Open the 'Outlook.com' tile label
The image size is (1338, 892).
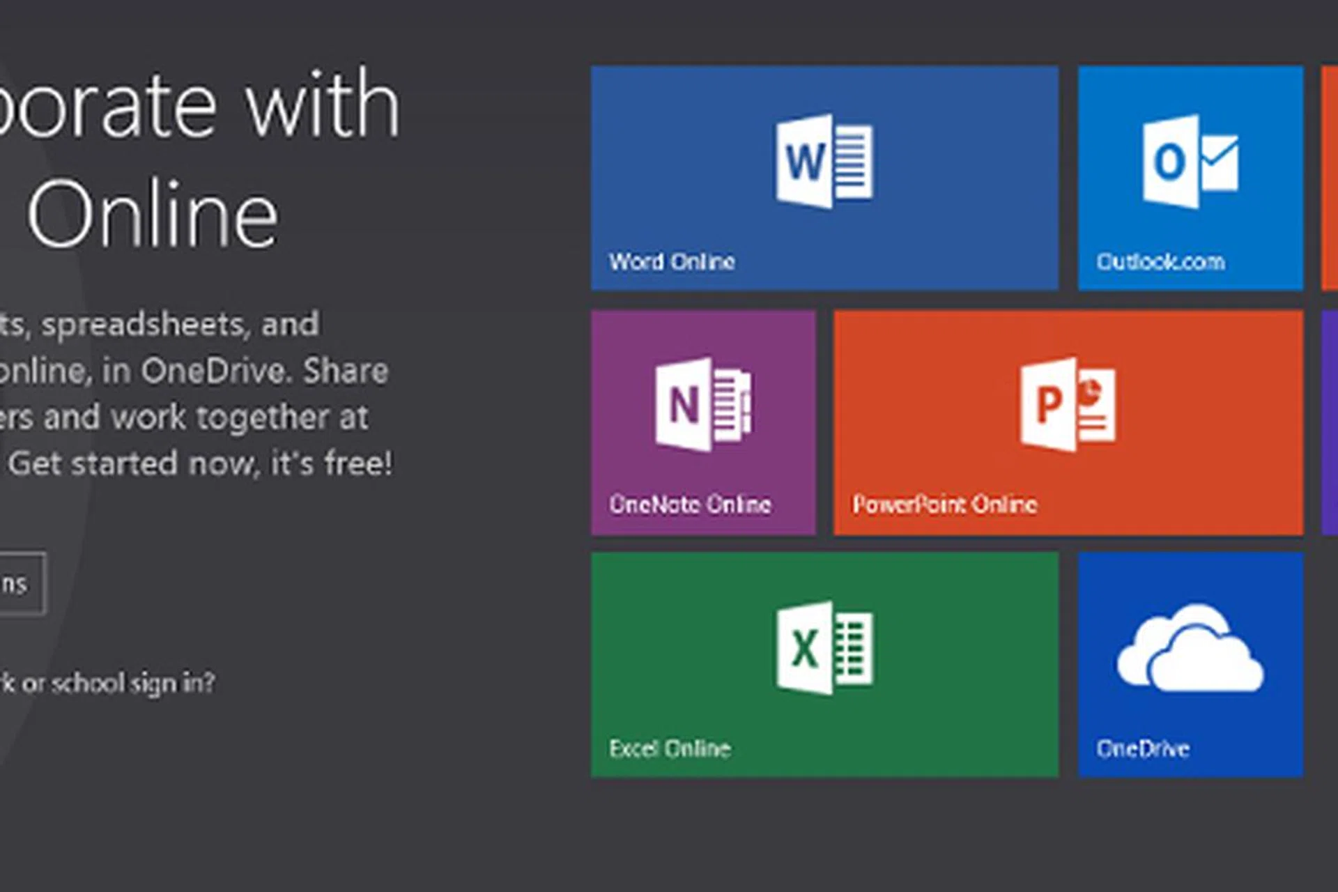tap(1160, 262)
